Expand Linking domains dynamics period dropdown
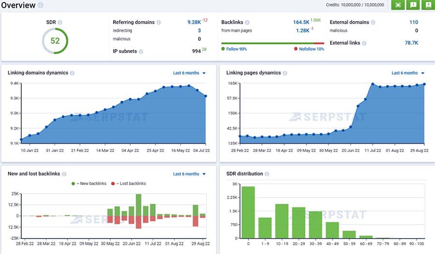435x254 pixels. [189, 73]
